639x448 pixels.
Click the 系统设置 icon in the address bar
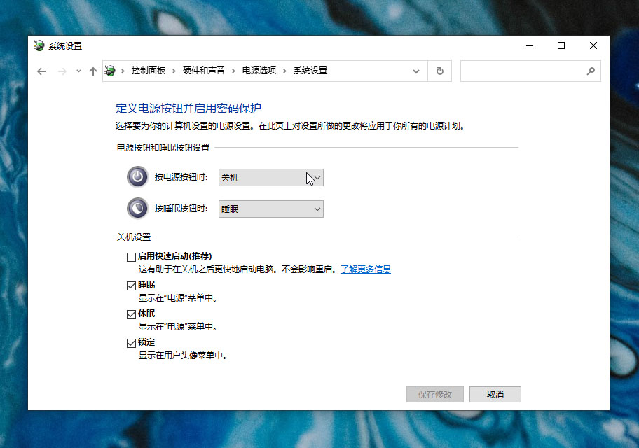[110, 71]
